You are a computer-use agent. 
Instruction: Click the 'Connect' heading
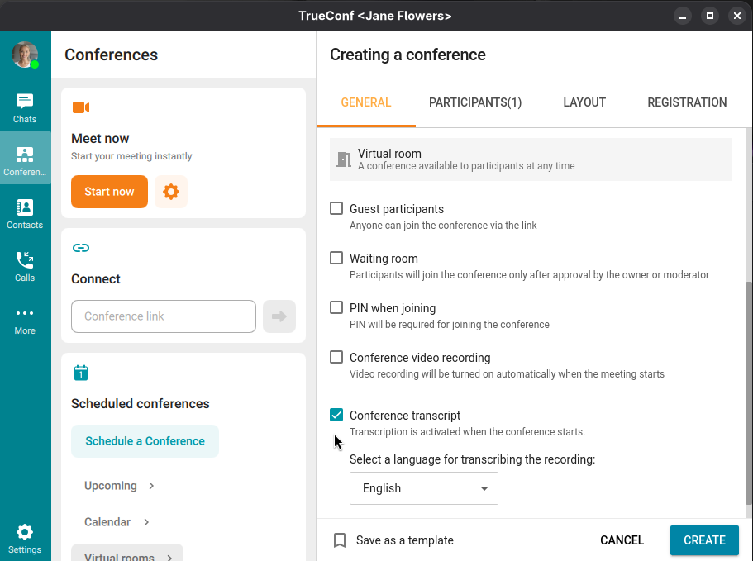pos(96,278)
